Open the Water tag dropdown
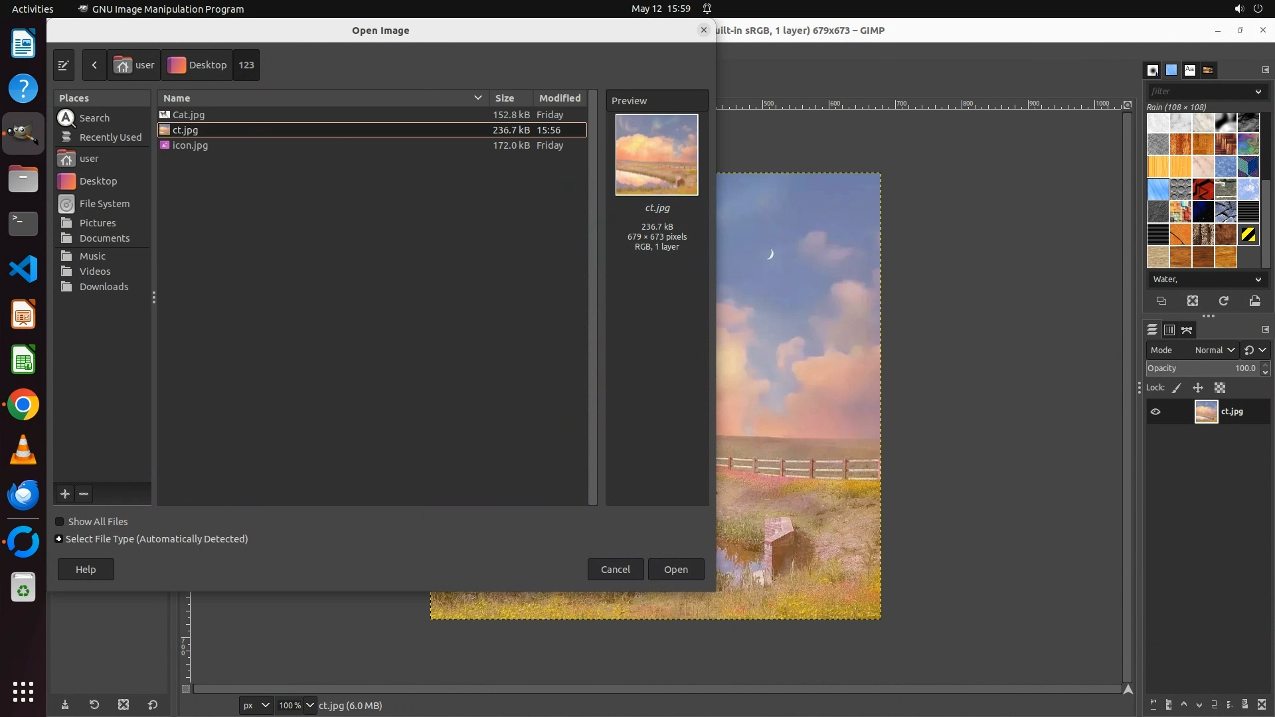 pyautogui.click(x=1205, y=279)
